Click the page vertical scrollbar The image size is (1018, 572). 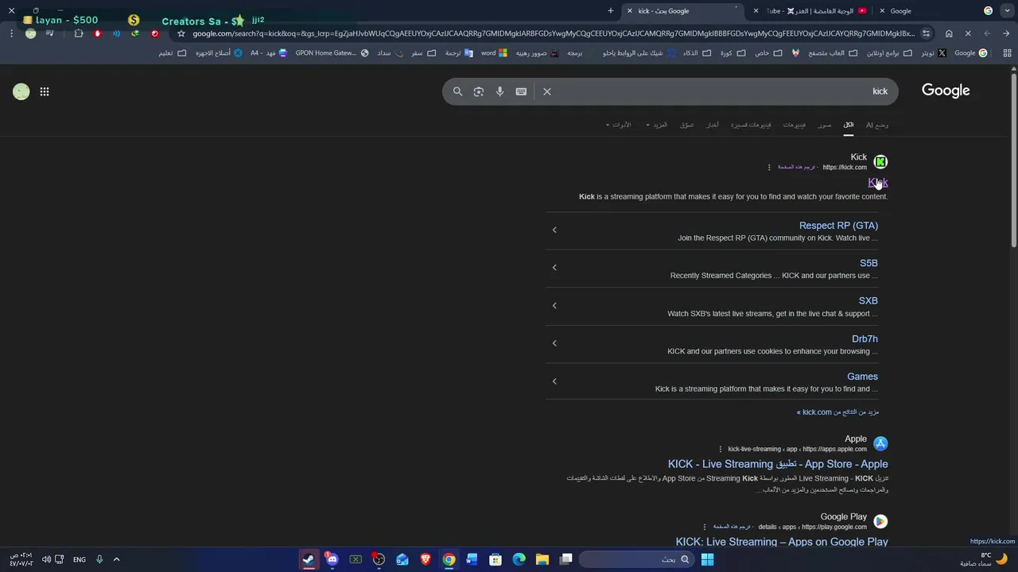click(x=1013, y=159)
